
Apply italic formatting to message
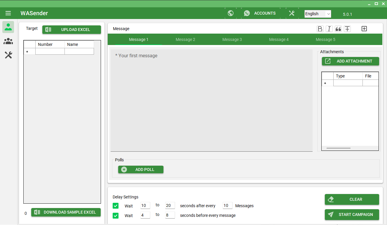[329, 29]
